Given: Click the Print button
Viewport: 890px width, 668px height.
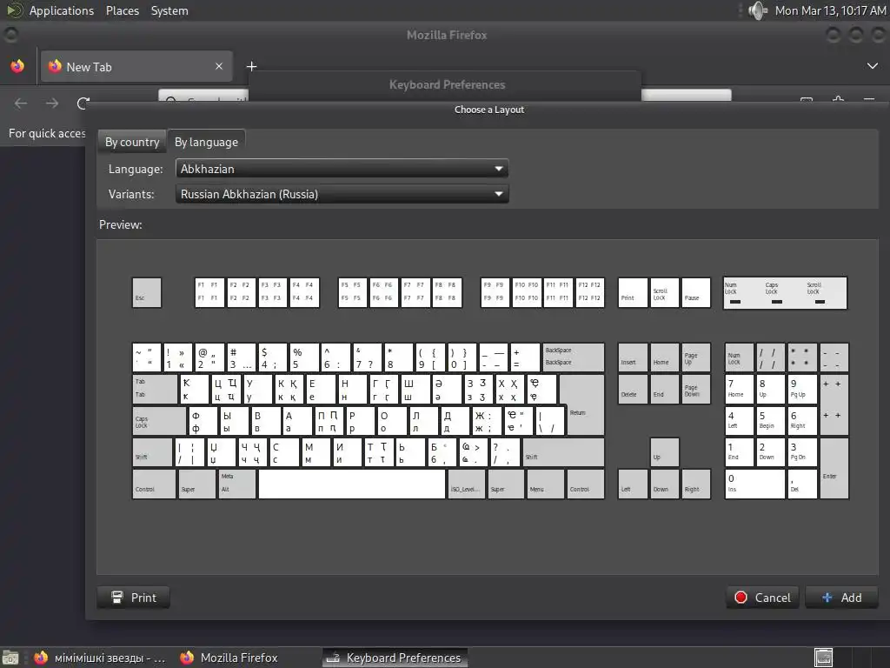Looking at the screenshot, I should coord(133,598).
